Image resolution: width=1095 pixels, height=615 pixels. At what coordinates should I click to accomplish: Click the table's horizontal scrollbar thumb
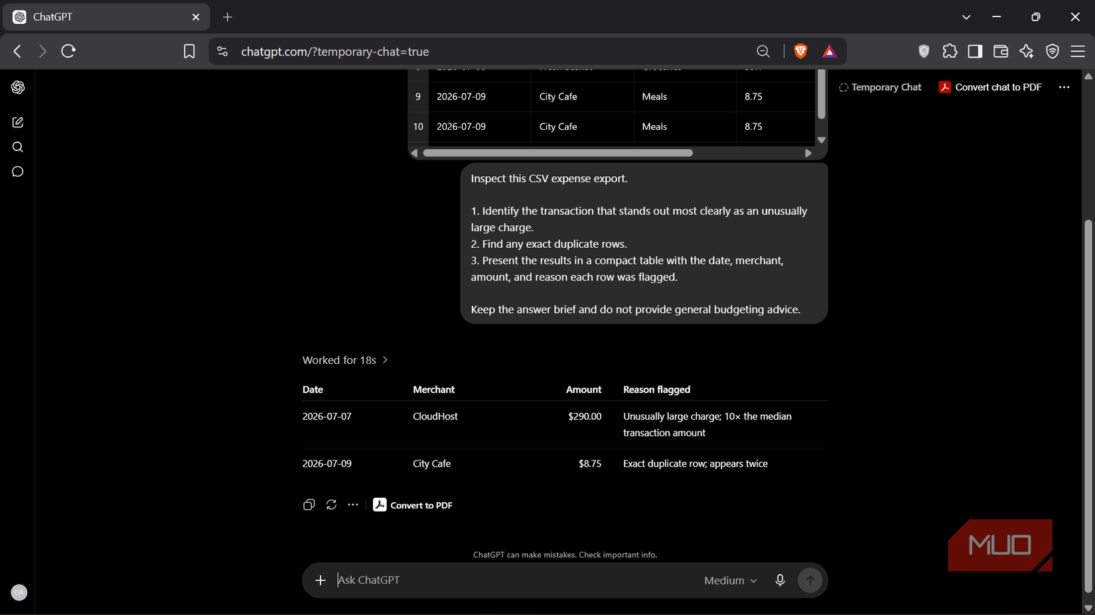[x=558, y=153]
